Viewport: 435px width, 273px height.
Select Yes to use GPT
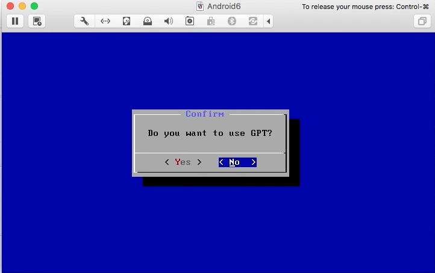pyautogui.click(x=183, y=162)
